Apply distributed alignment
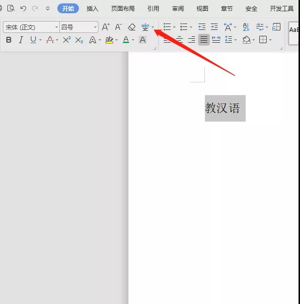 pos(216,40)
